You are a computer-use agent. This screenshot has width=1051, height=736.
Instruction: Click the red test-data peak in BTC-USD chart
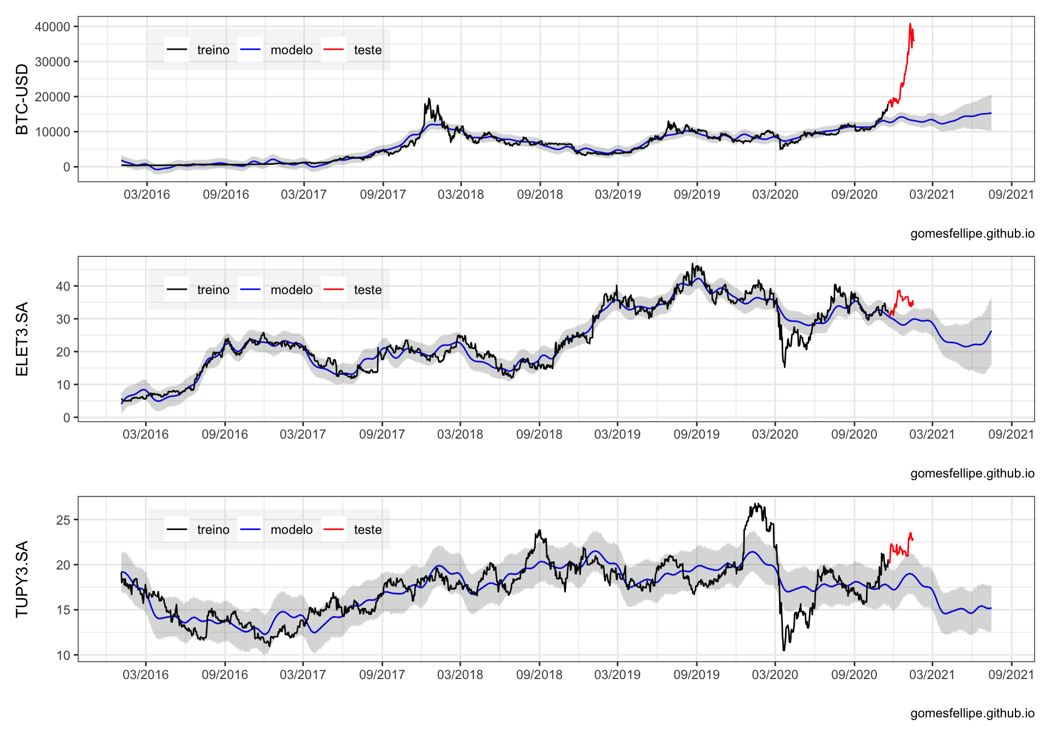[x=910, y=25]
